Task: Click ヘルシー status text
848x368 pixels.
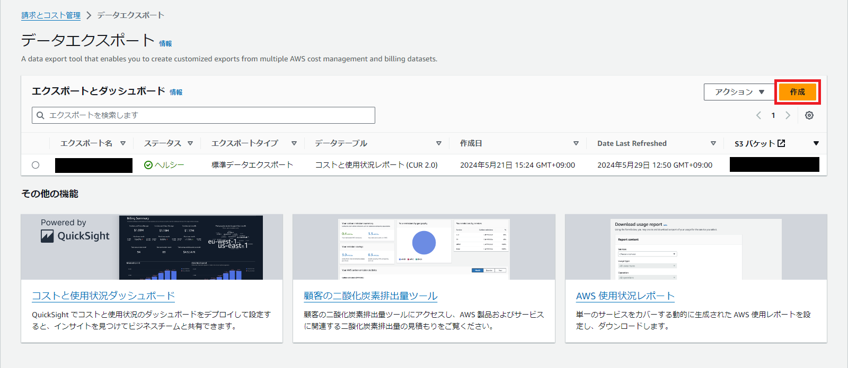Action: coord(170,165)
